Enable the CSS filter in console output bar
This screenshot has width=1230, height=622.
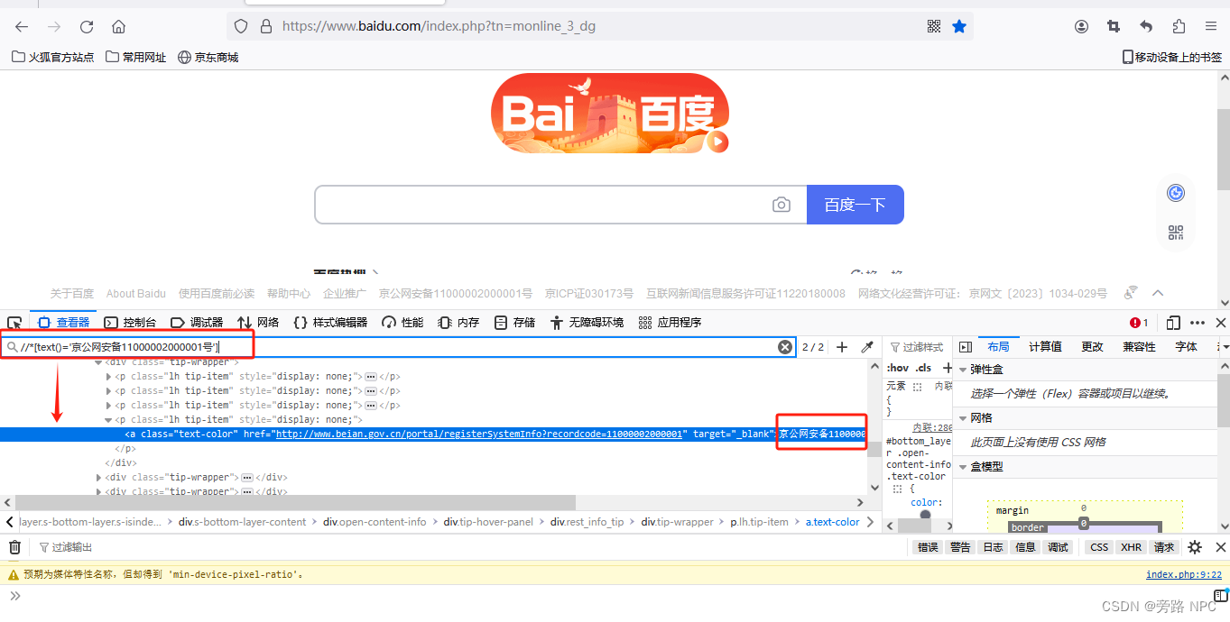coord(1097,546)
